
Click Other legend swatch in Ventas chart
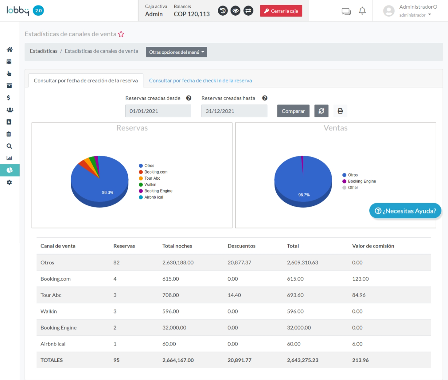tap(345, 188)
